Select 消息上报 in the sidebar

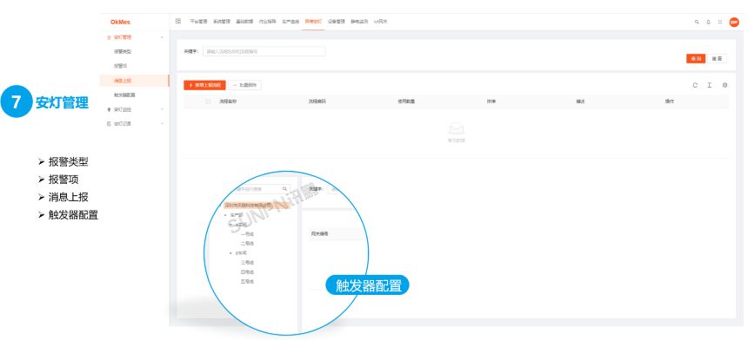tap(123, 81)
